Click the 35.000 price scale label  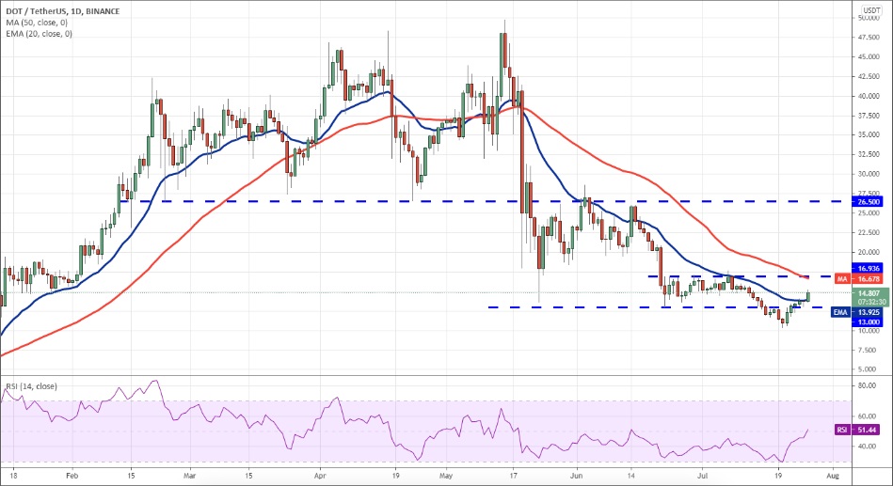coord(868,134)
